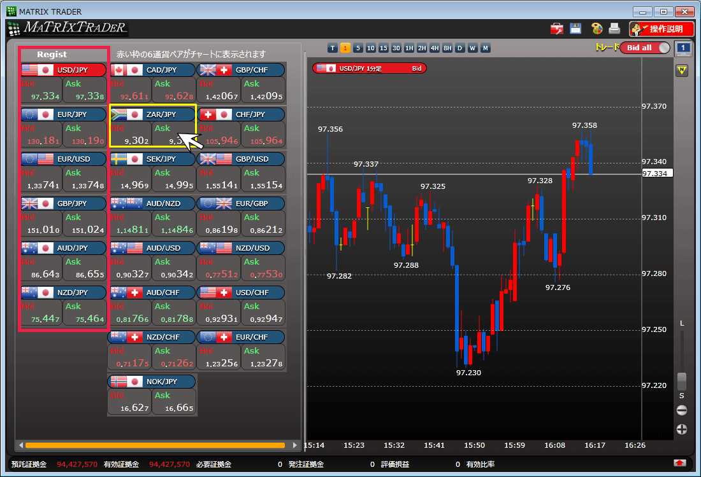Select the NOK/JPY currency pair header

152,382
